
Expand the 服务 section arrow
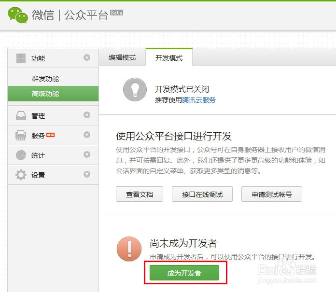[x=87, y=135]
